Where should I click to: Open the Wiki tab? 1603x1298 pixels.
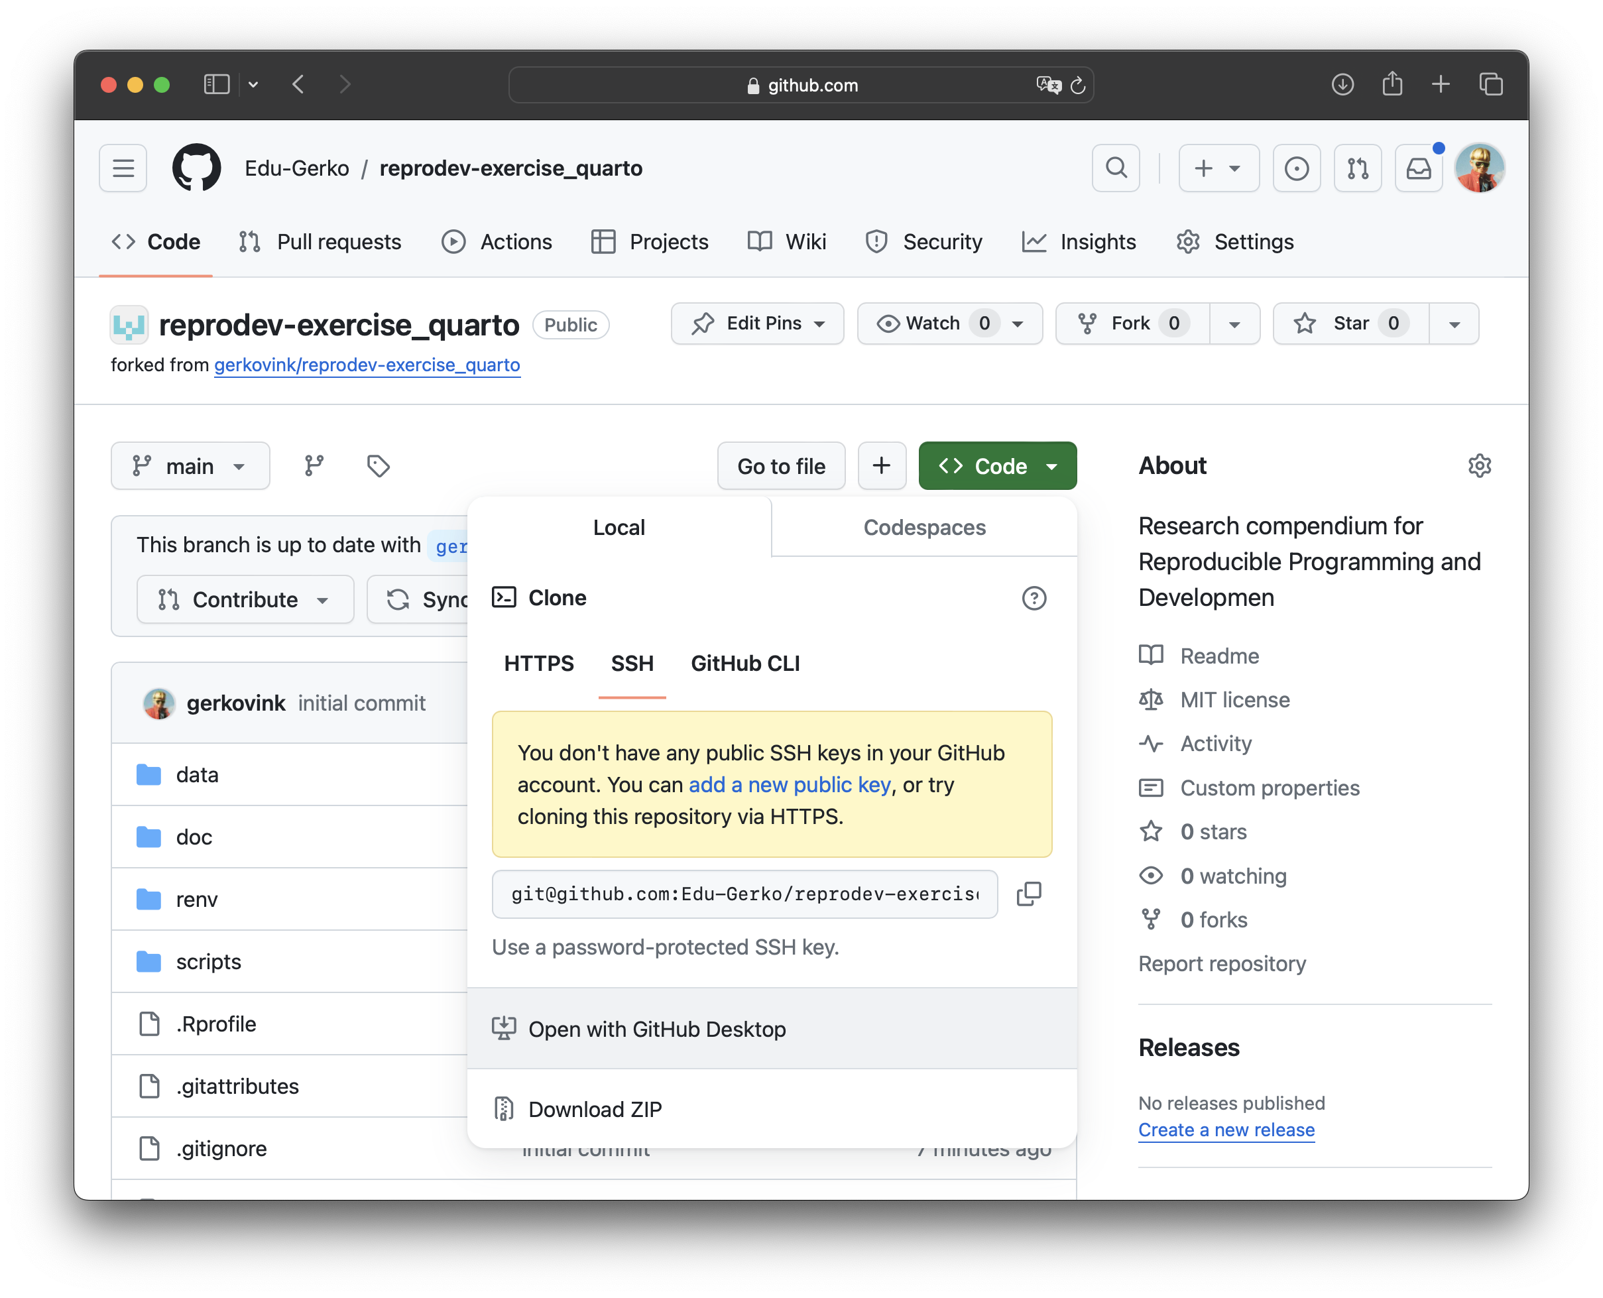click(x=786, y=242)
